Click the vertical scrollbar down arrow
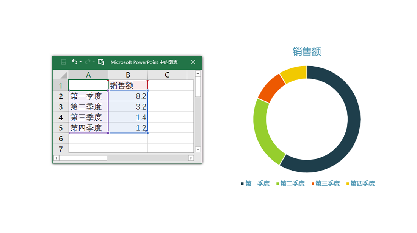The height and width of the screenshot is (233, 417). 198,149
